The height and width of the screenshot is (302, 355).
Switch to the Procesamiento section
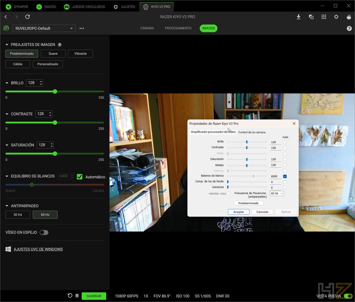pos(178,28)
